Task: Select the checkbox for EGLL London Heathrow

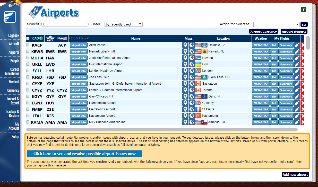Action: coord(28,70)
